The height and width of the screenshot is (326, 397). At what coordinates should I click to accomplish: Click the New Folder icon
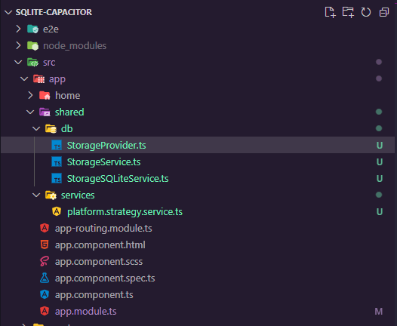(348, 12)
